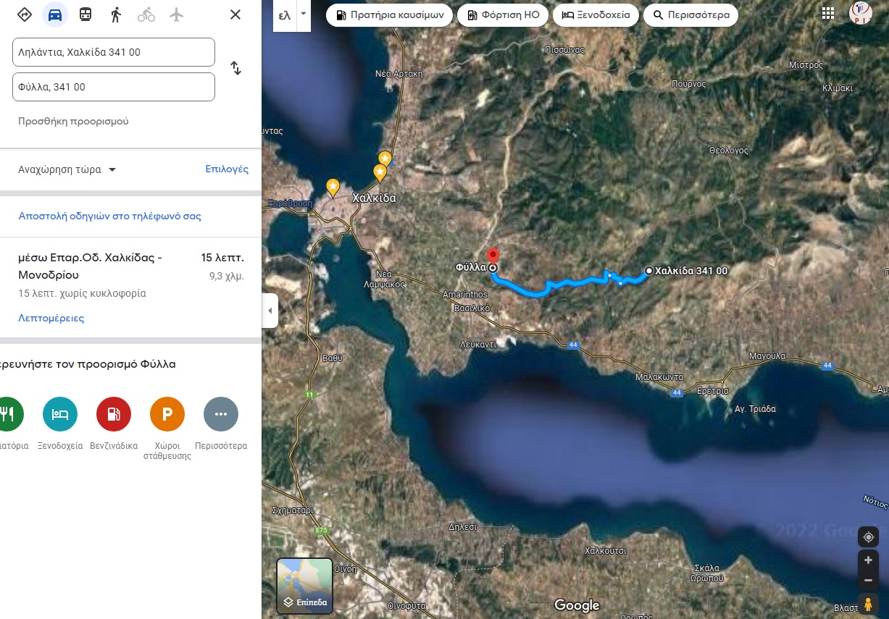
Task: Open route Επιλογές options
Action: pos(227,169)
